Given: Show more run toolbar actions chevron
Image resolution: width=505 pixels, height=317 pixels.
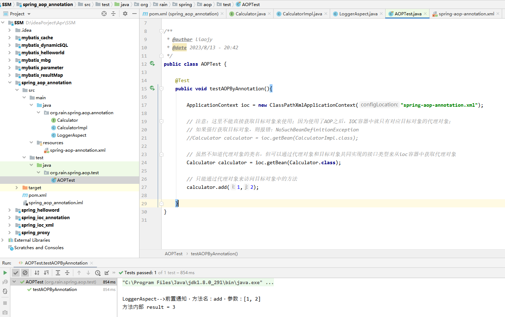Looking at the screenshot, I should [x=114, y=273].
